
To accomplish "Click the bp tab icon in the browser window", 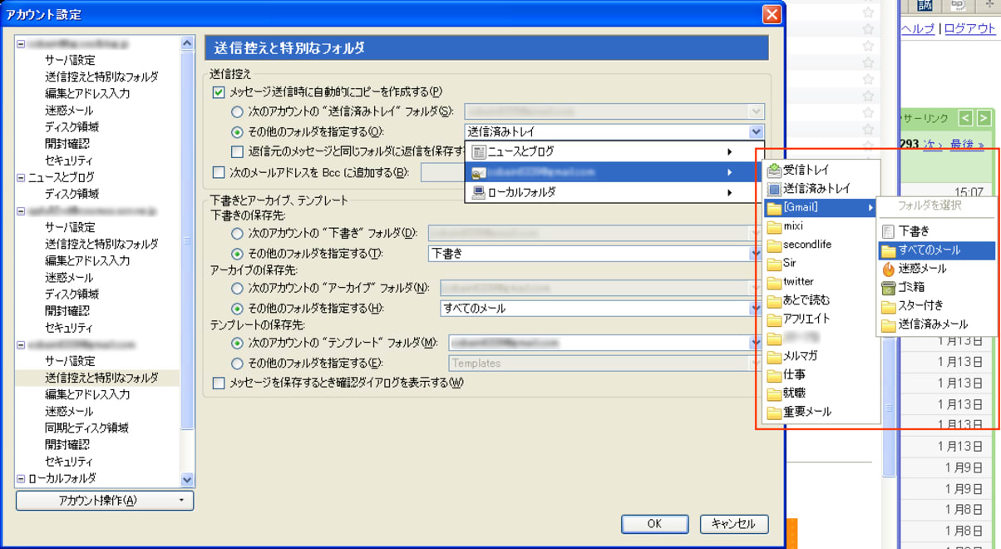I will coord(958,5).
